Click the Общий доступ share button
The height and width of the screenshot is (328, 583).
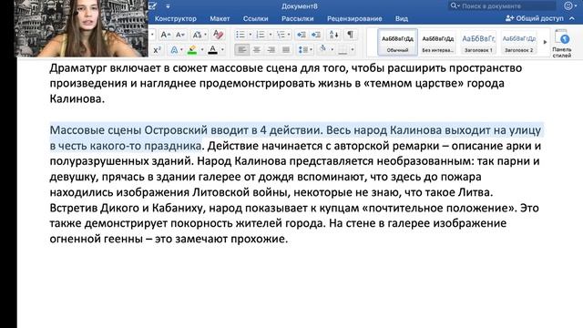[x=535, y=18]
